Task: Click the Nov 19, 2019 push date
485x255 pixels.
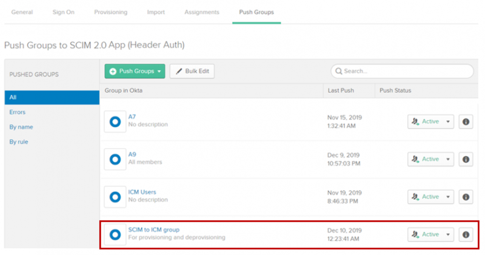Action: 344,192
